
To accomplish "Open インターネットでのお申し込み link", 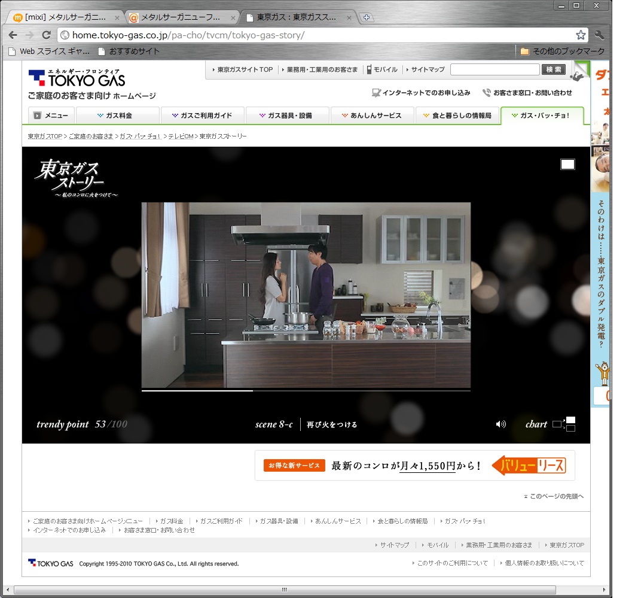I will click(421, 93).
